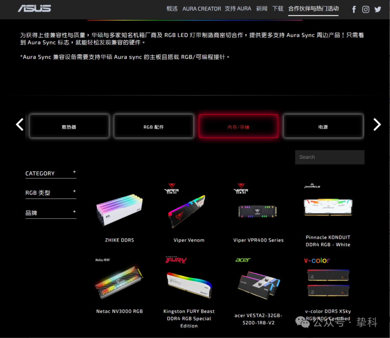Open the ZHIKE DDR5 product image
Image resolution: width=390 pixels, height=338 pixels.
[120, 210]
